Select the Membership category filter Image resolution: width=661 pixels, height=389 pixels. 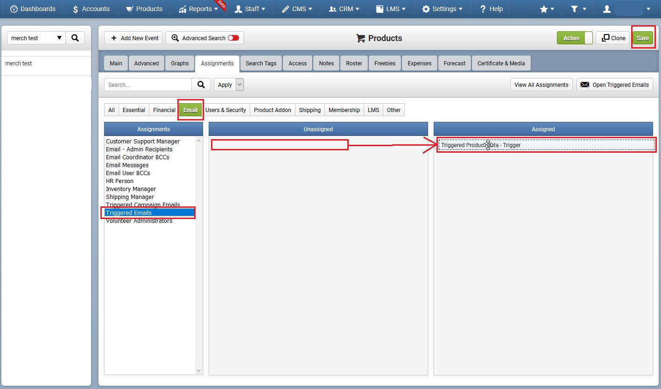tap(344, 110)
